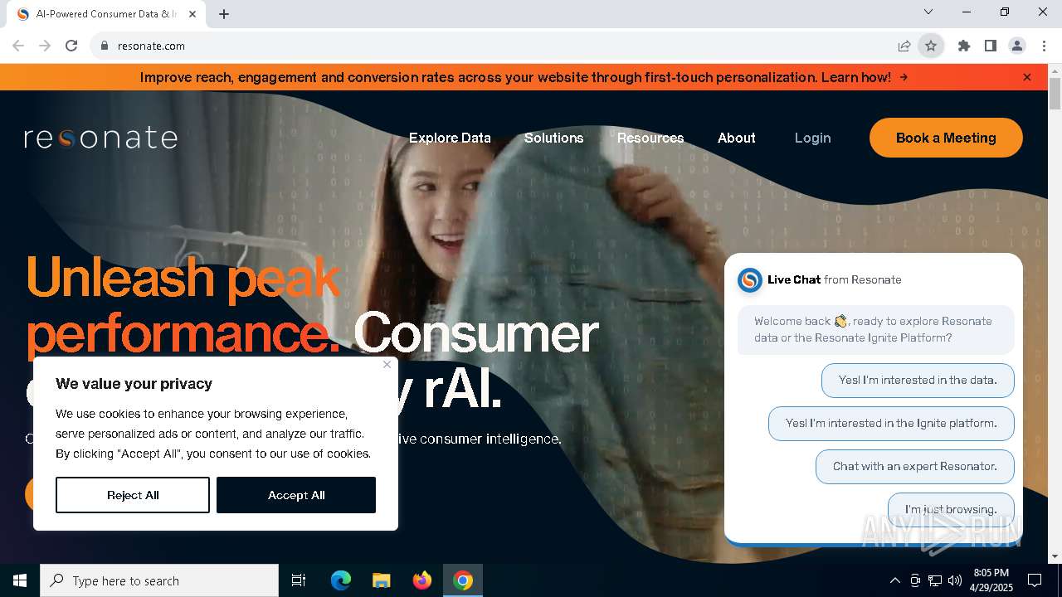Open File Explorer from taskbar

click(382, 580)
